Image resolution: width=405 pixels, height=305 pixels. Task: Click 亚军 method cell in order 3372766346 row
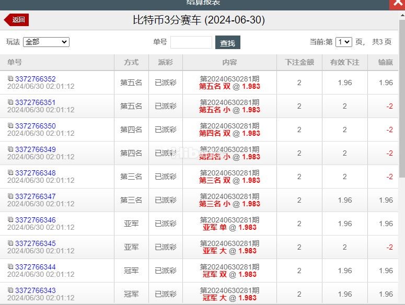coord(131,224)
